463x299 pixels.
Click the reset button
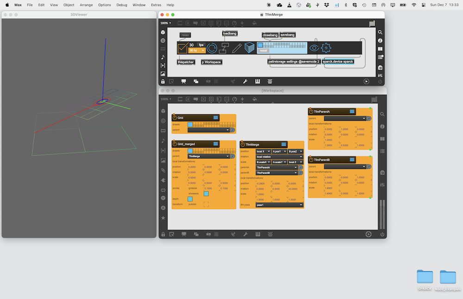coord(263,50)
